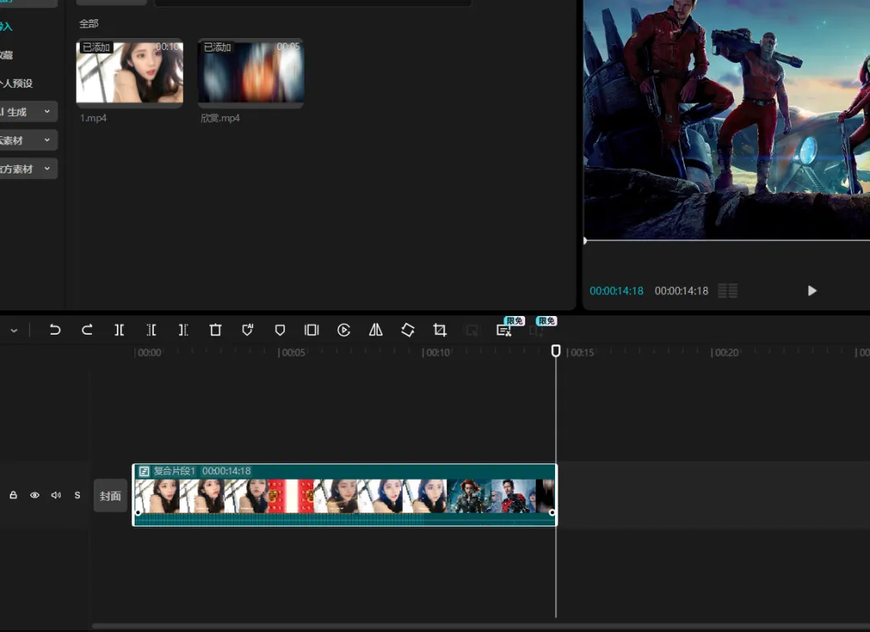Click the preview video frame
870x632 pixels.
[x=727, y=119]
